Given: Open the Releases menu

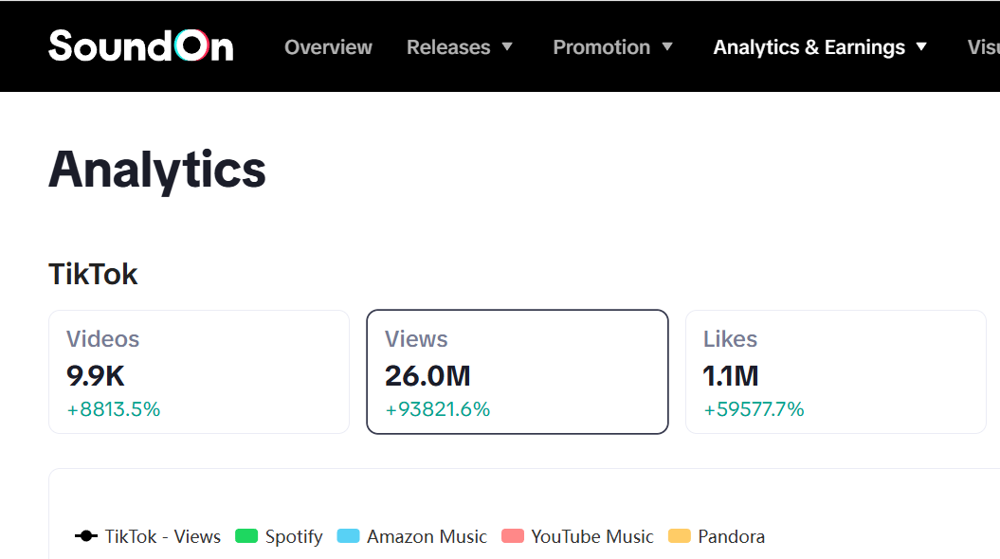Looking at the screenshot, I should coord(448,47).
